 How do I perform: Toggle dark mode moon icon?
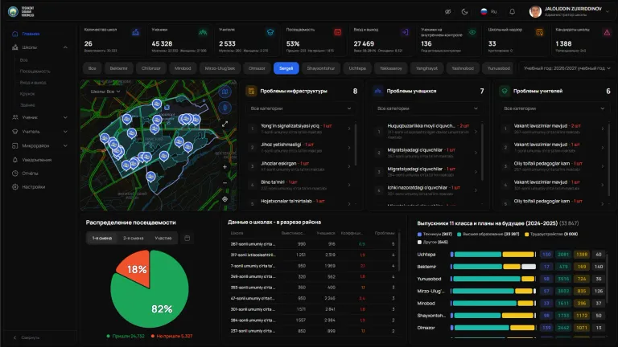coord(464,11)
